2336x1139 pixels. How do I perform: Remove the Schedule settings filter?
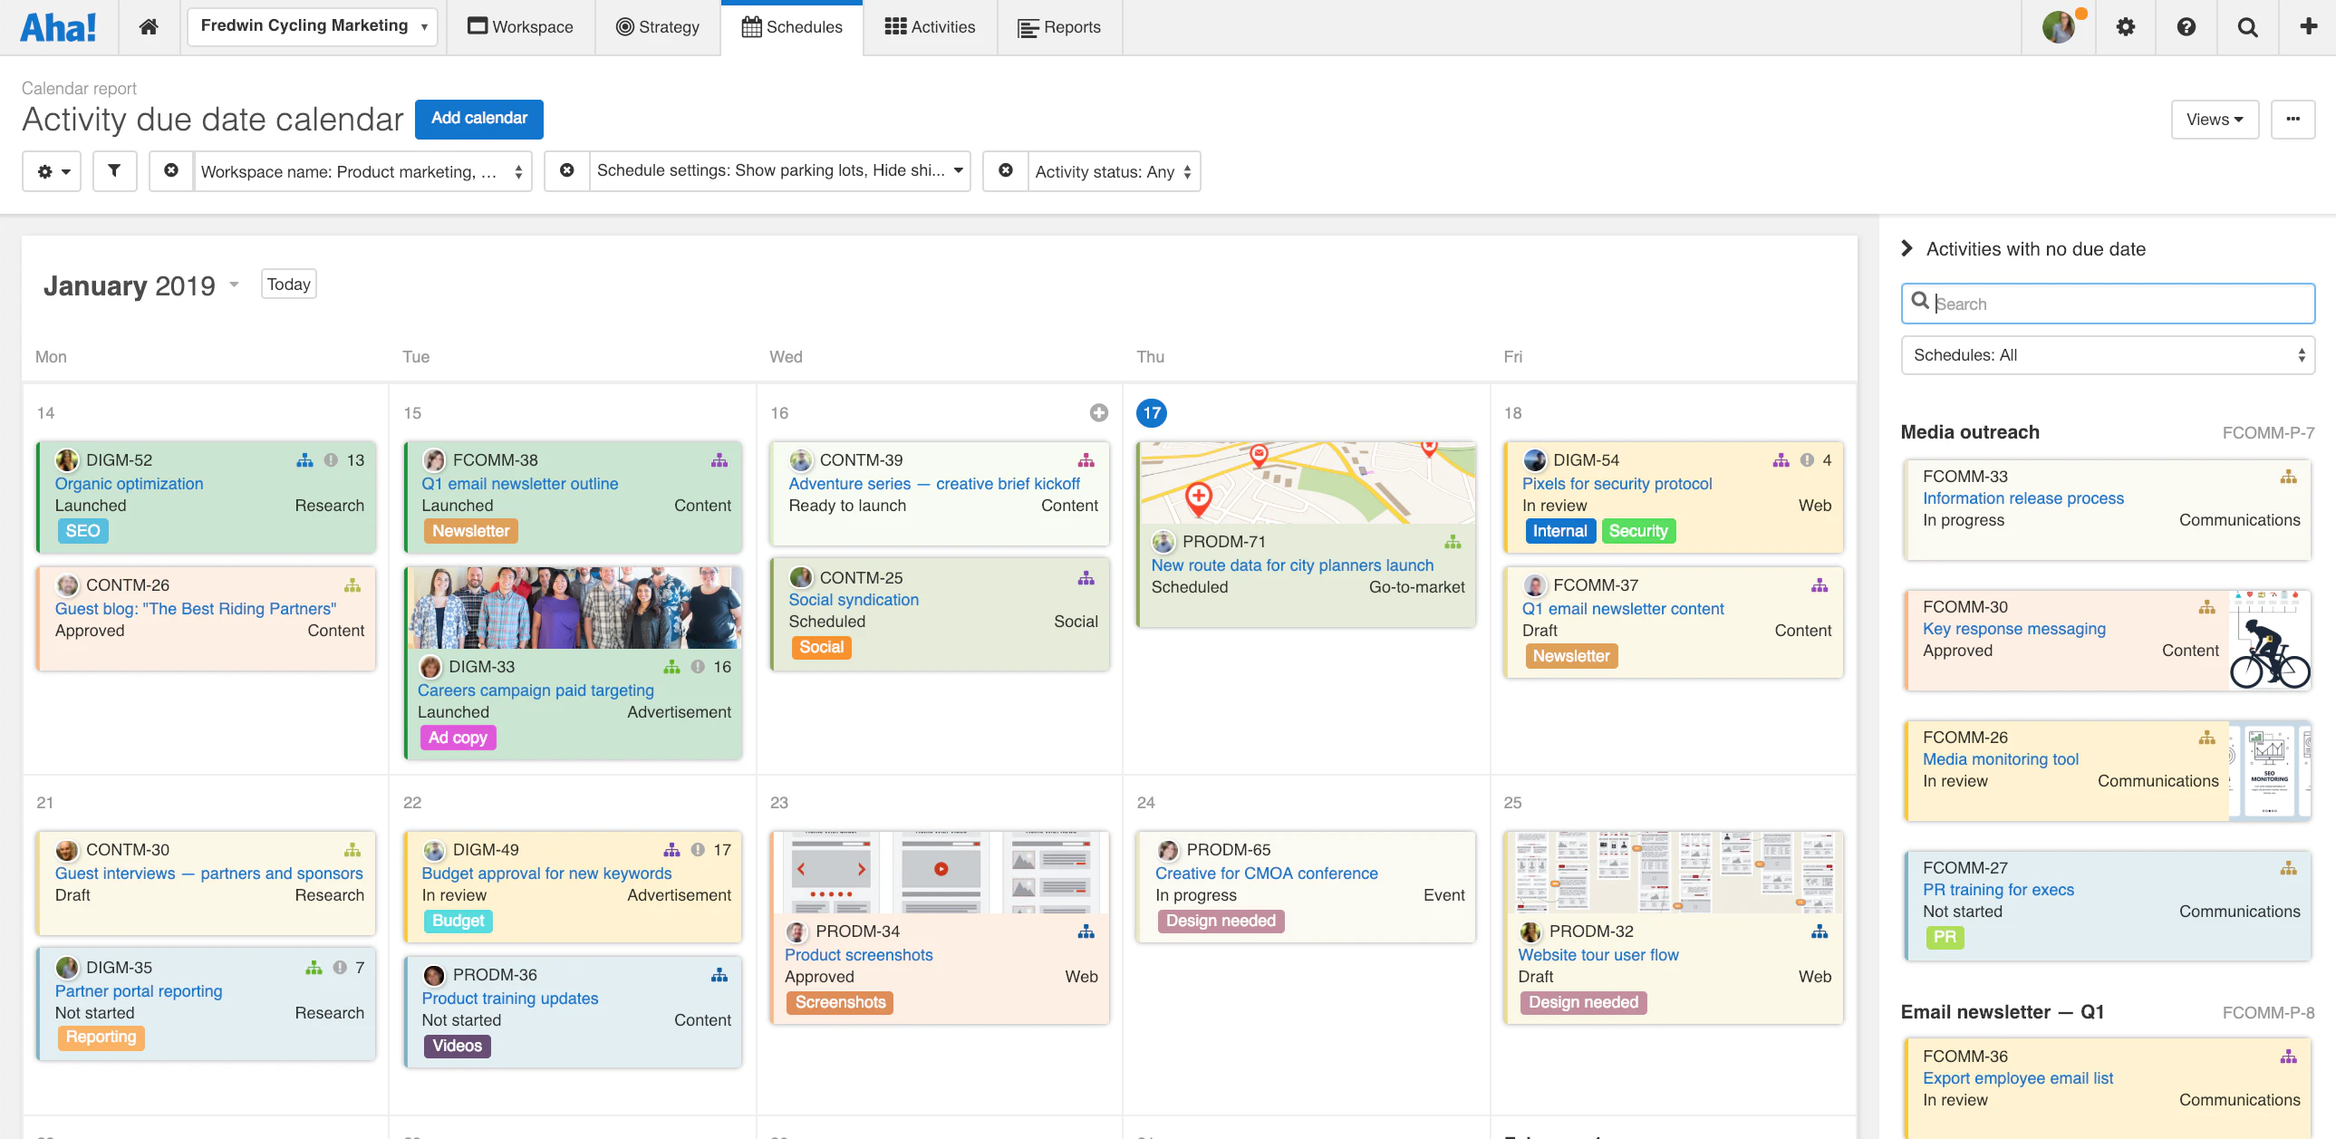pyautogui.click(x=566, y=170)
